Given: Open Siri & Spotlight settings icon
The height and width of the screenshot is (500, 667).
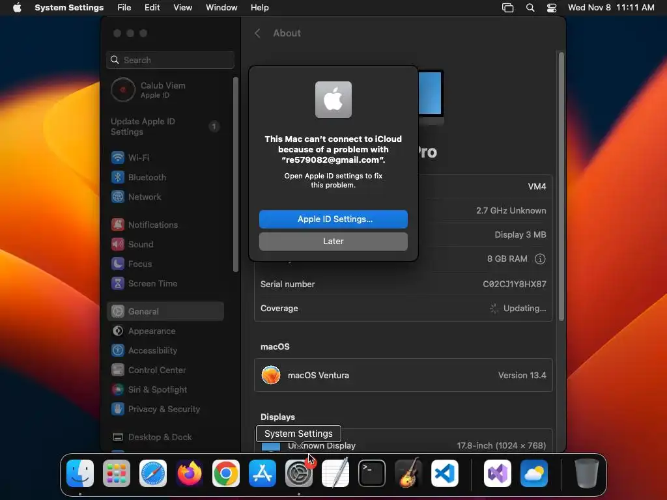Looking at the screenshot, I should [118, 389].
